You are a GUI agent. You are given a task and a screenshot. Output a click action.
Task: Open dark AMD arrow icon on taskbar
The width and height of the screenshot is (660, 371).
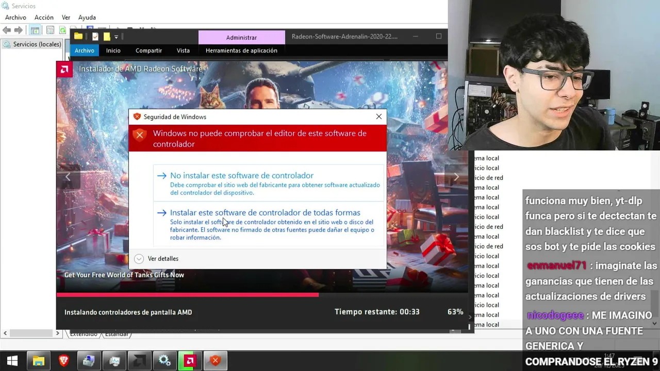click(139, 361)
